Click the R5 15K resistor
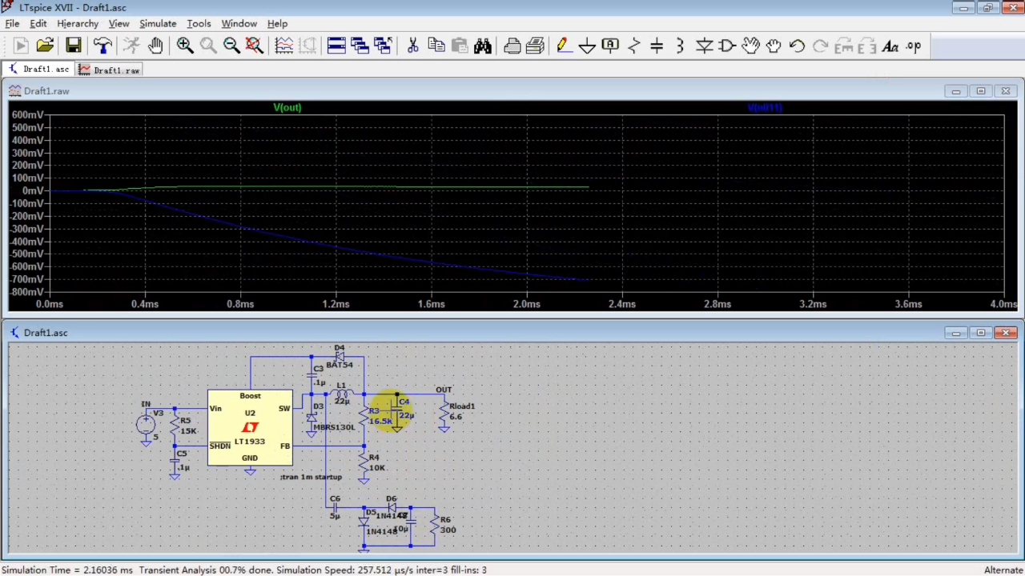The image size is (1025, 576). pyautogui.click(x=175, y=426)
